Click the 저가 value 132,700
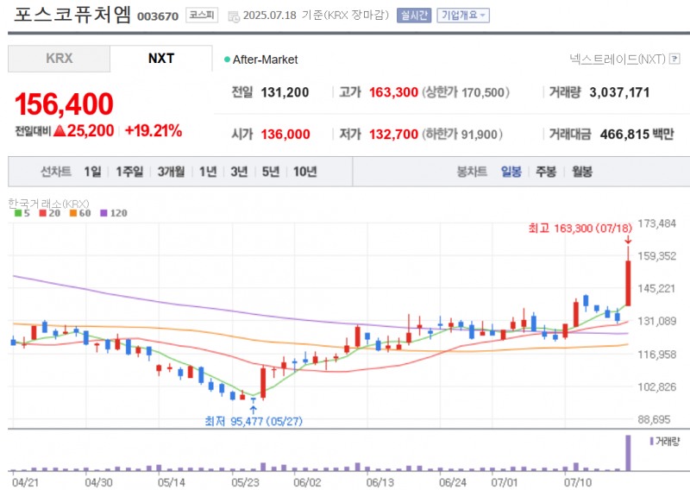This screenshot has width=690, height=490. [393, 134]
